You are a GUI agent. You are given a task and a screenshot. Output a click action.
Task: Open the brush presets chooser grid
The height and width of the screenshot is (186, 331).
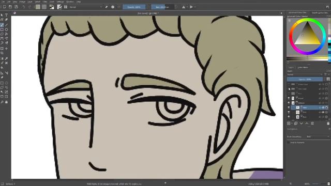click(66, 7)
